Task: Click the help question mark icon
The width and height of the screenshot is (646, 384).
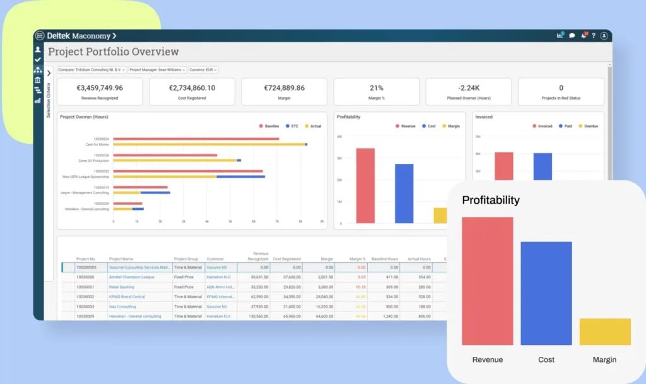Action: coord(594,36)
